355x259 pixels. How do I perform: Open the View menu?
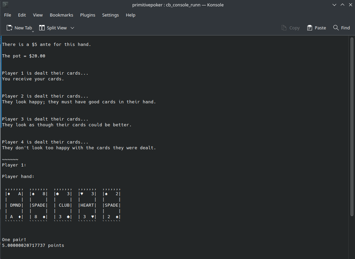tap(38, 15)
